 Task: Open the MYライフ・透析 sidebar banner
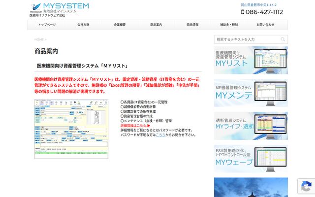pyautogui.click(x=251, y=126)
